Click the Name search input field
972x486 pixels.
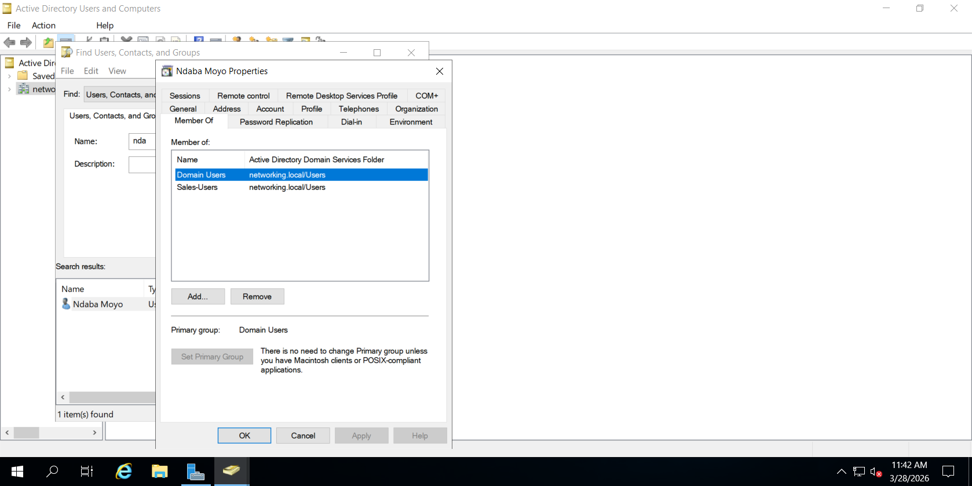tap(142, 141)
